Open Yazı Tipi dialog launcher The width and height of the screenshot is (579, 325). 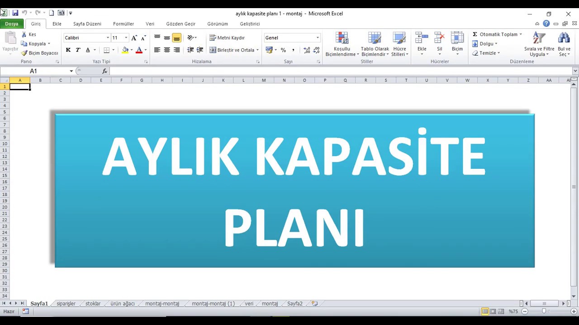point(146,61)
